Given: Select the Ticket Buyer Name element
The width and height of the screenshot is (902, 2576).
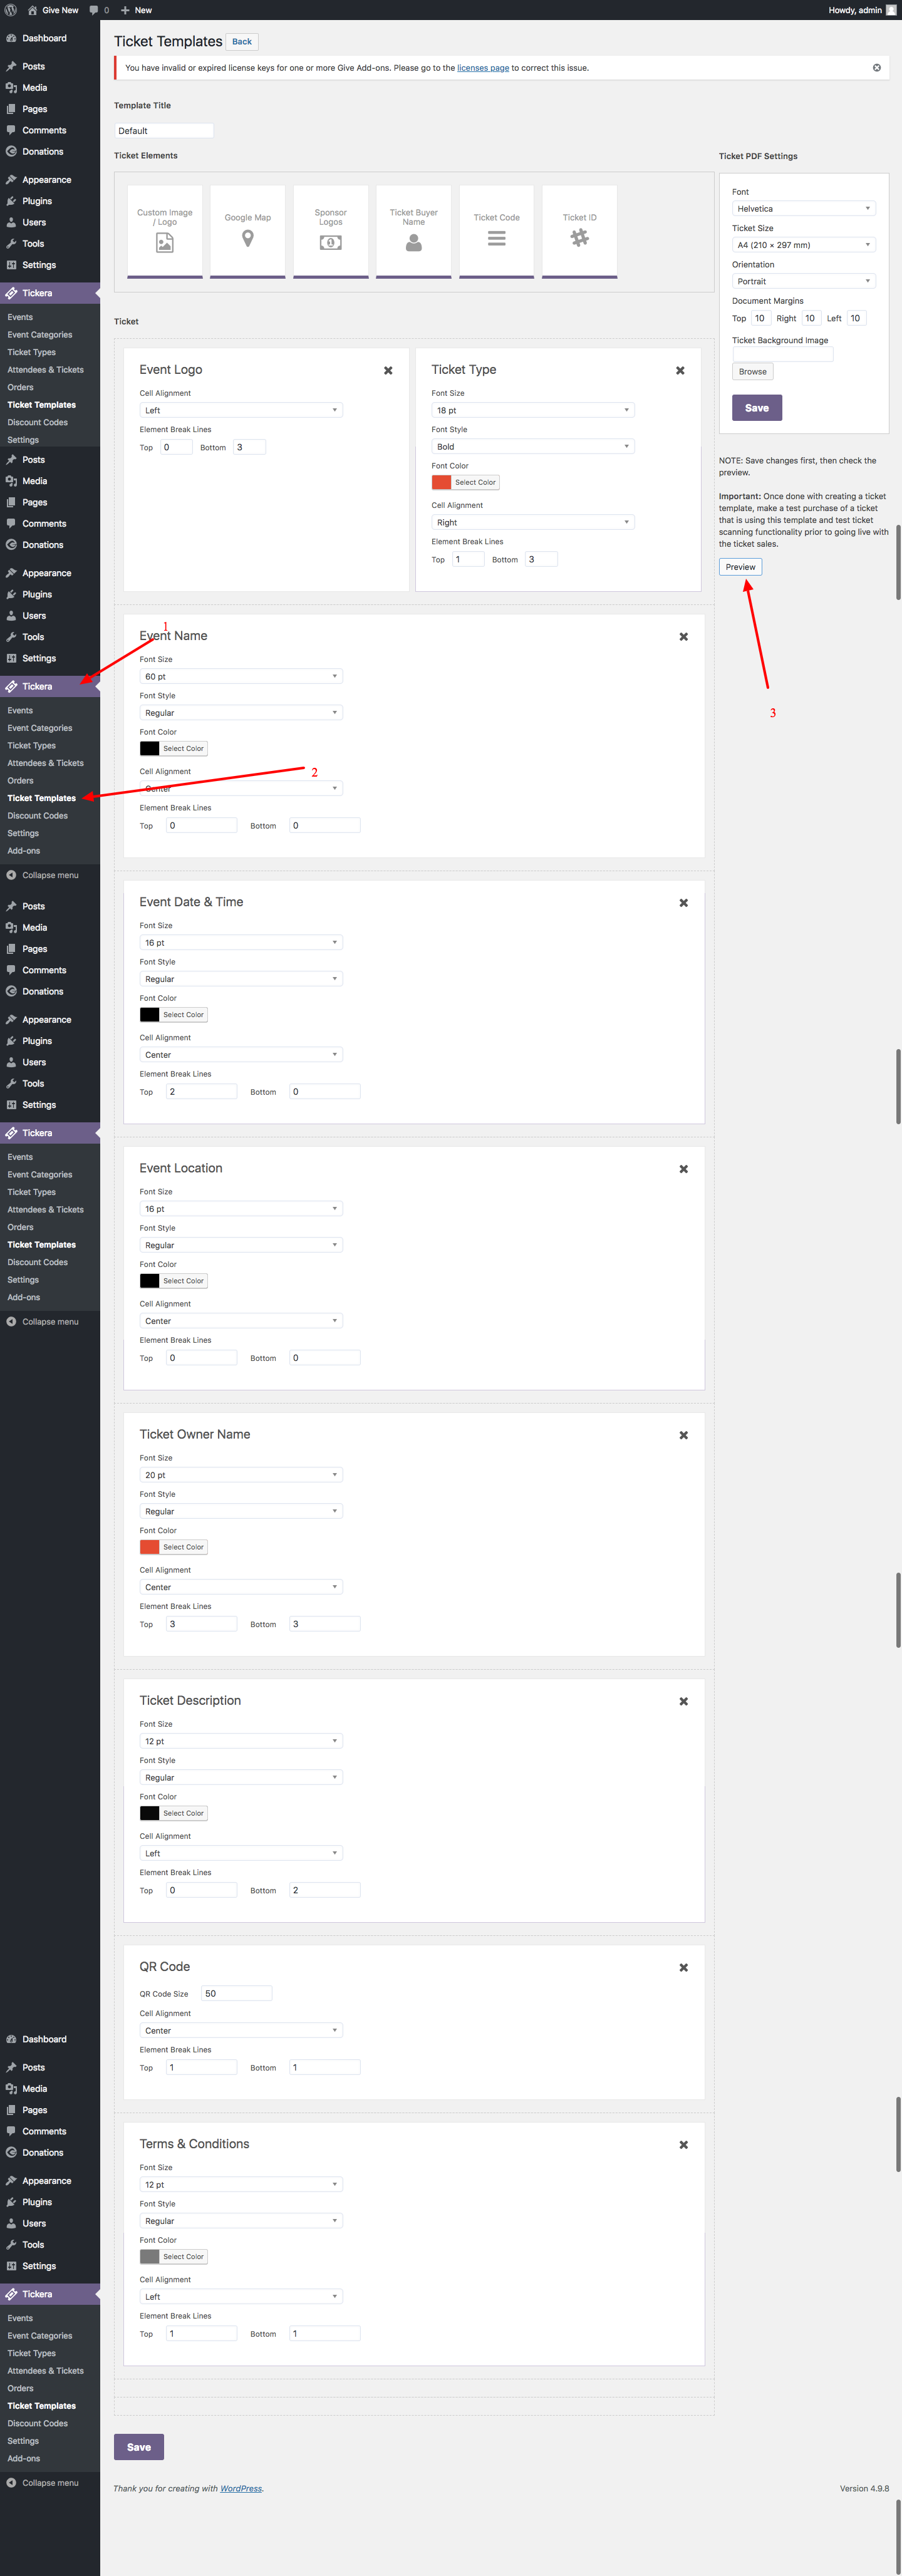Looking at the screenshot, I should (414, 231).
